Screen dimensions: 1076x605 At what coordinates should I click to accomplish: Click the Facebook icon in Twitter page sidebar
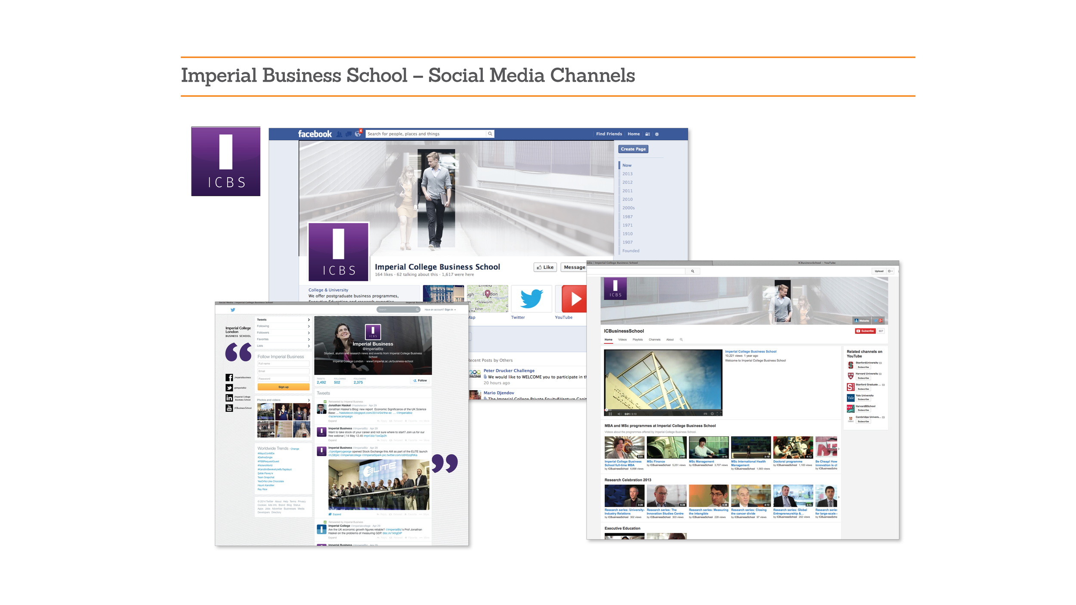tap(229, 377)
